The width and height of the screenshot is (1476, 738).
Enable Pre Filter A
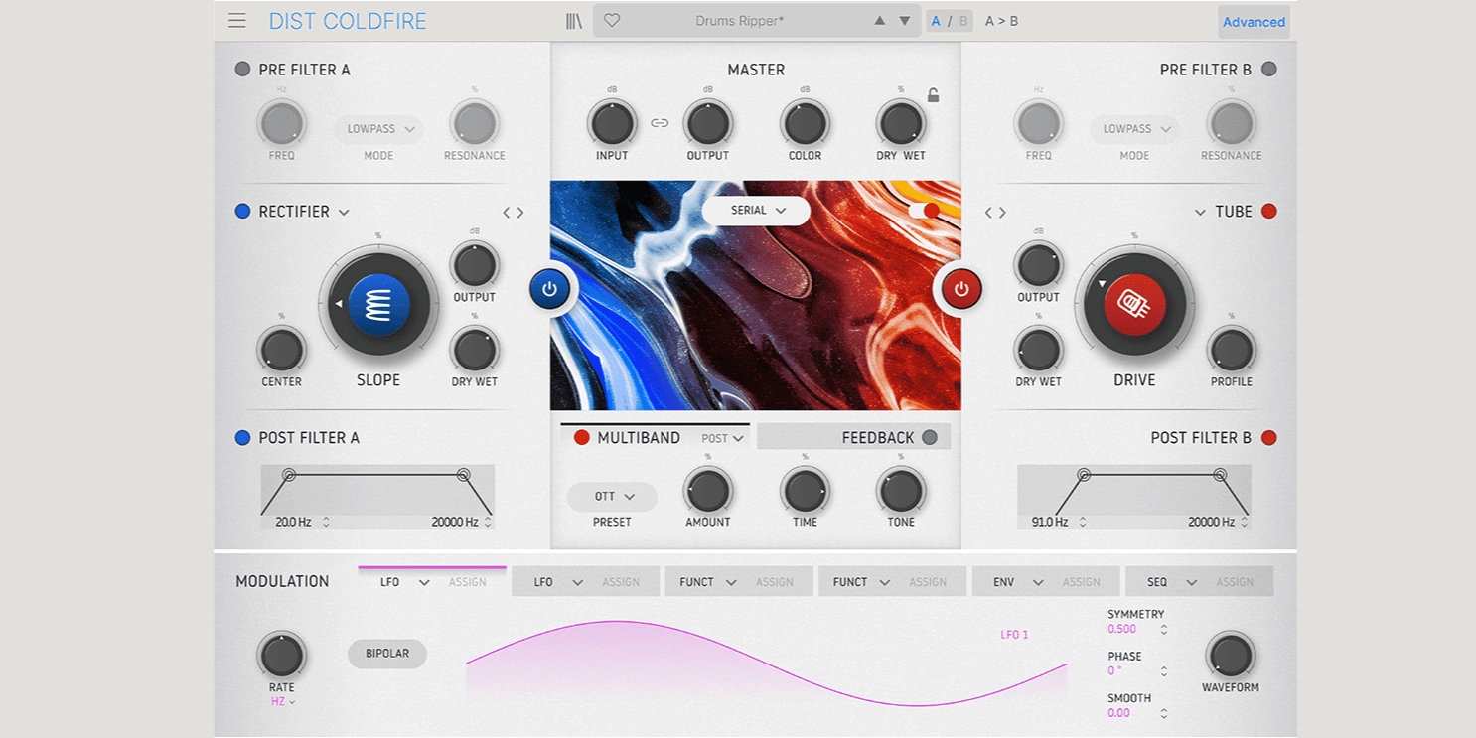coord(242,70)
